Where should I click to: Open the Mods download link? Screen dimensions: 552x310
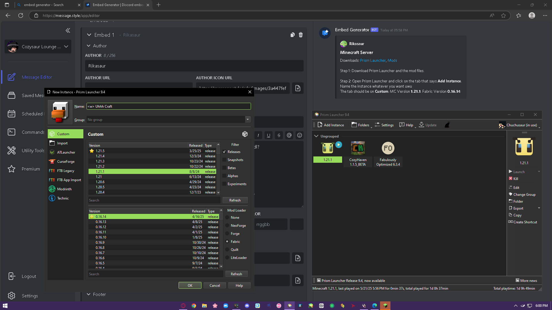(392, 61)
